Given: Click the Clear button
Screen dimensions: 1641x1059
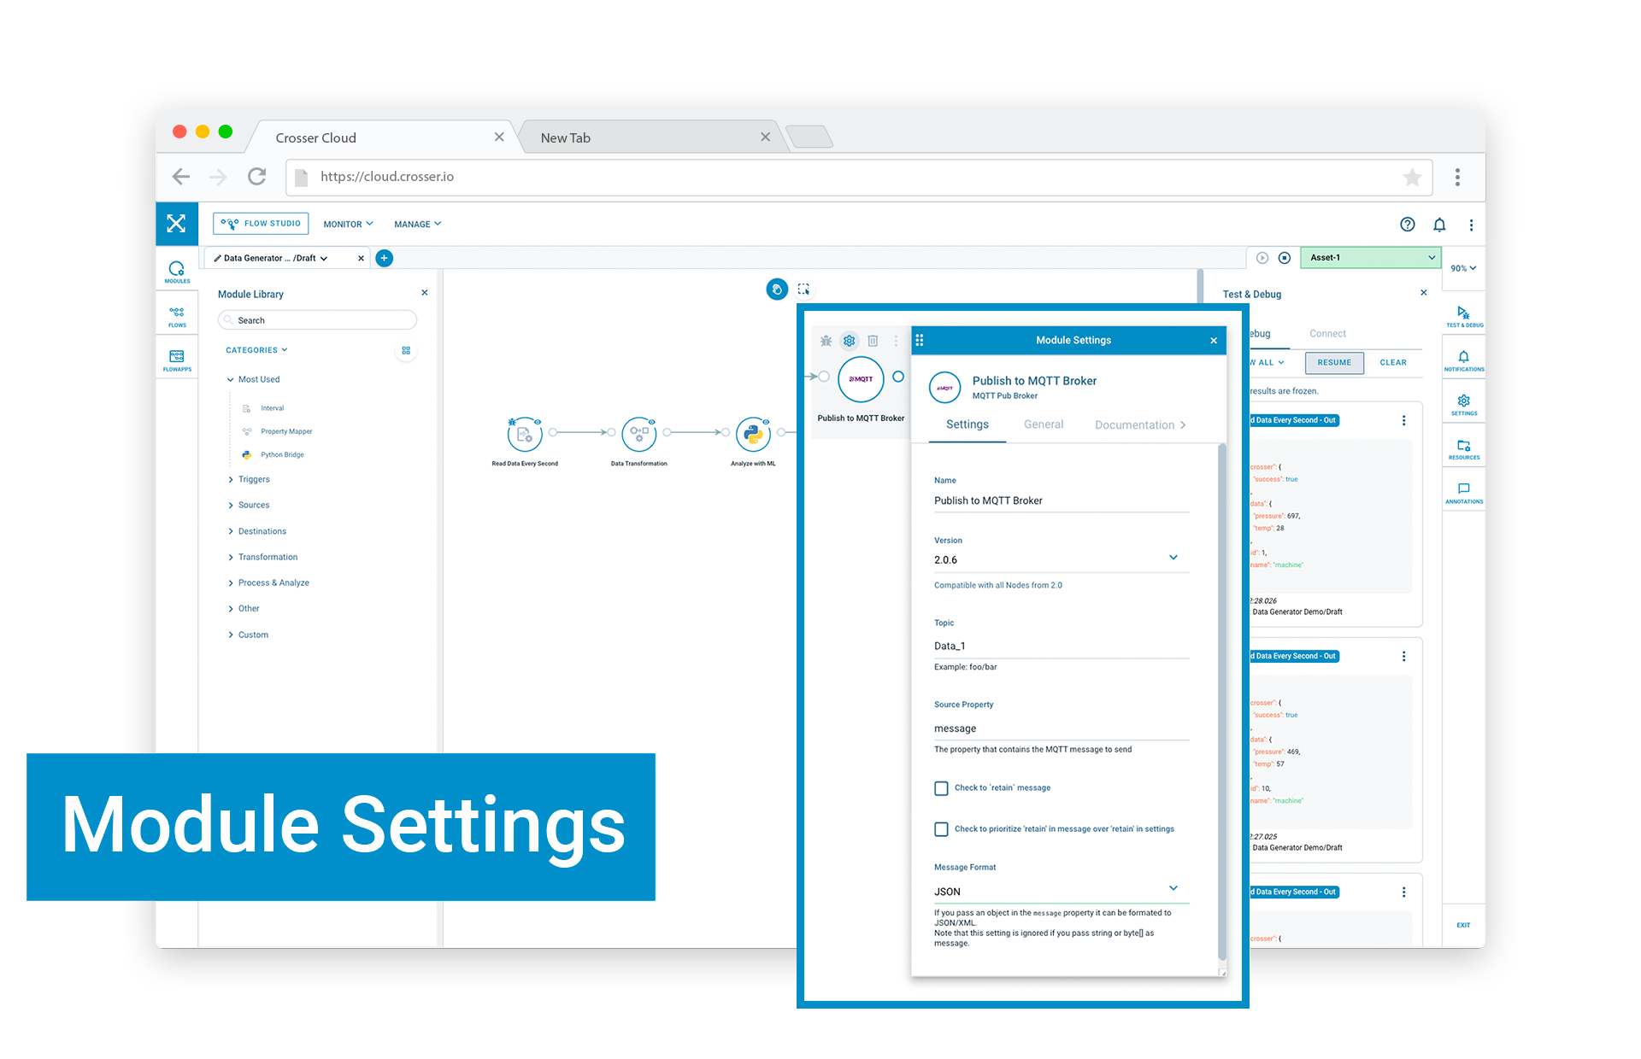Looking at the screenshot, I should click(x=1393, y=363).
